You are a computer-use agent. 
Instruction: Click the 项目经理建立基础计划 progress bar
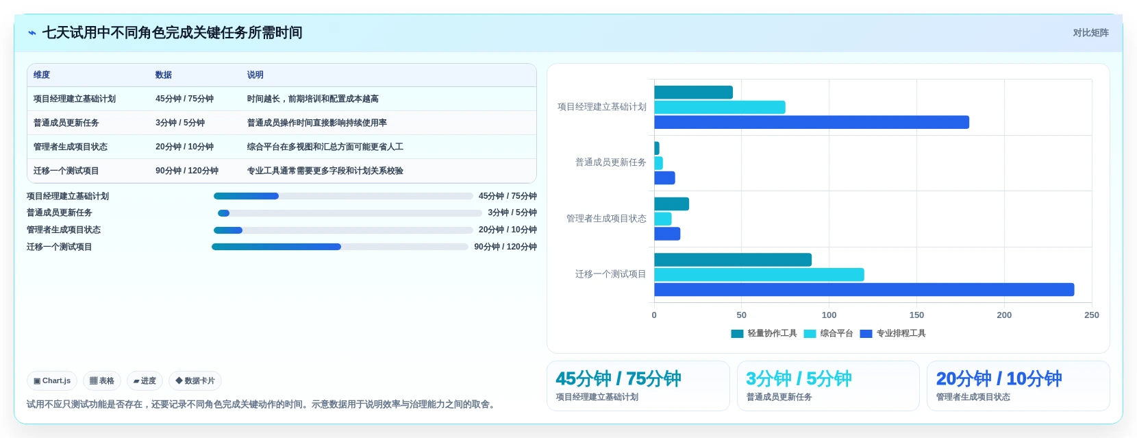click(343, 196)
